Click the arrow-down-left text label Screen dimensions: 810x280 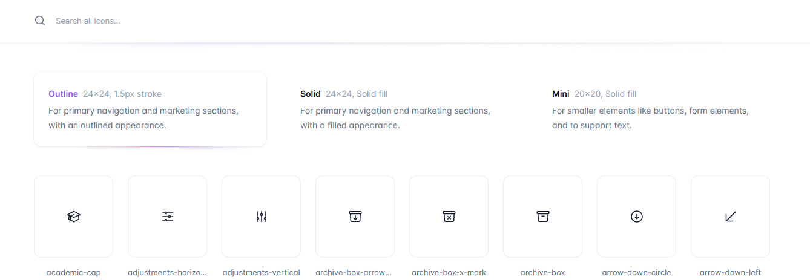[730, 273]
